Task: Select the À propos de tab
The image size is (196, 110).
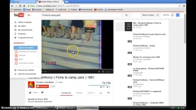Action: tap(66, 93)
